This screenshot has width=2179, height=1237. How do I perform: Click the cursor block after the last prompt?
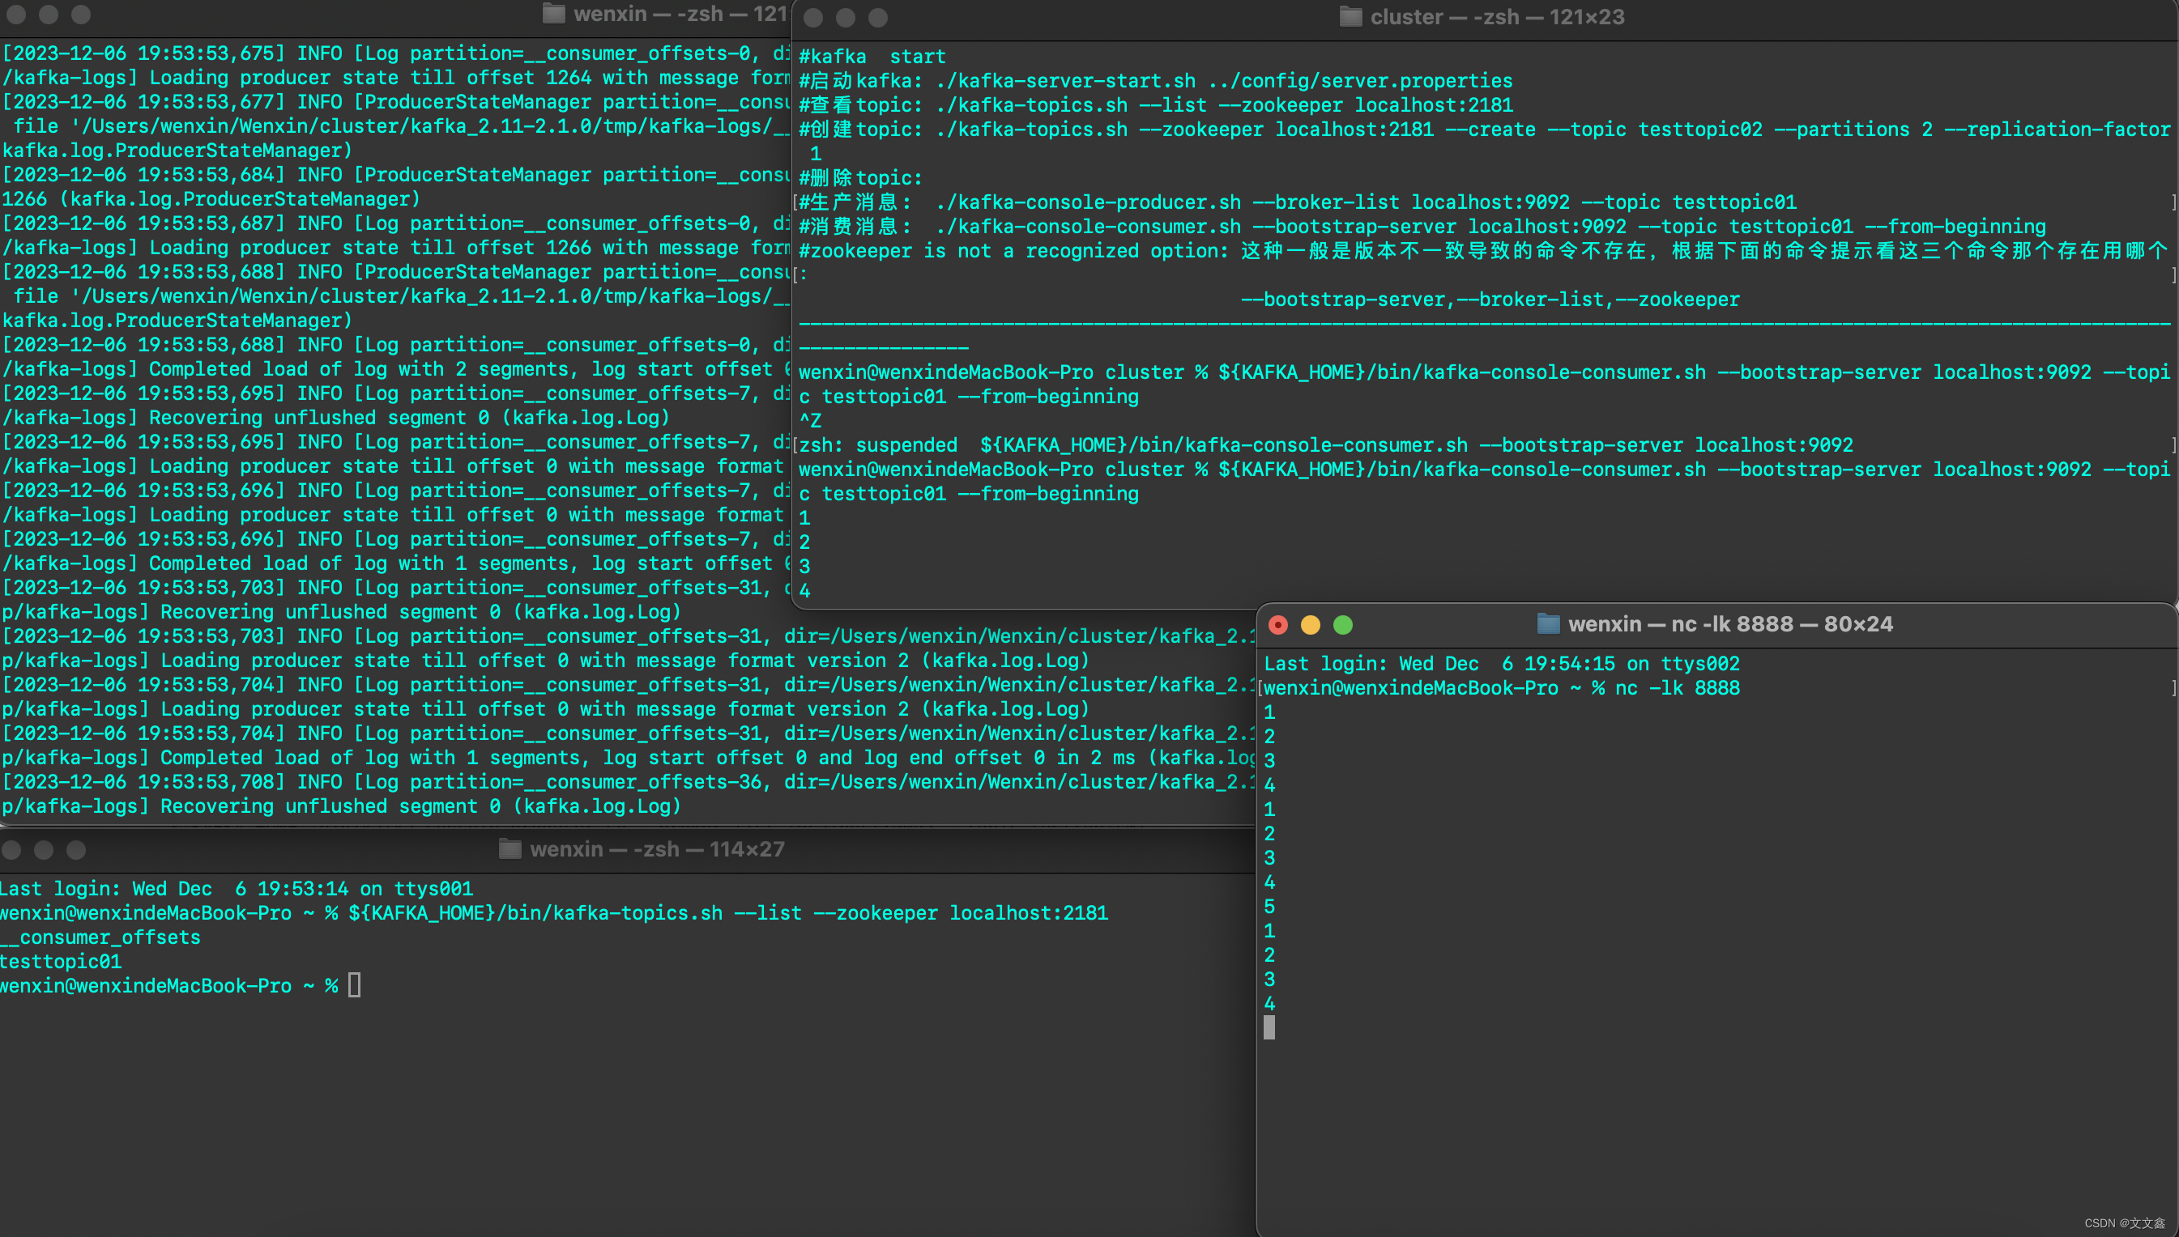[x=354, y=985]
